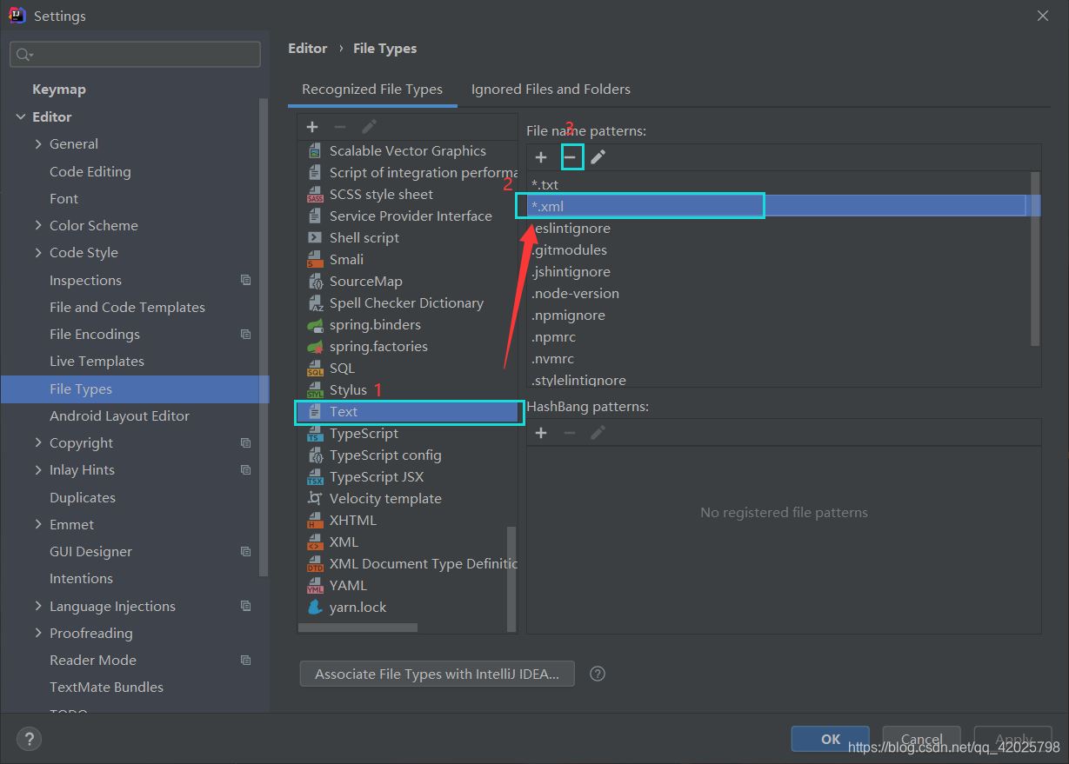
Task: Click TypeScript JSX icon
Action: (315, 477)
